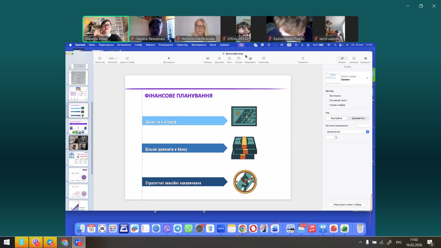The image size is (441, 248).
Task: Add a comment with Коментар icon
Action: [x=263, y=59]
